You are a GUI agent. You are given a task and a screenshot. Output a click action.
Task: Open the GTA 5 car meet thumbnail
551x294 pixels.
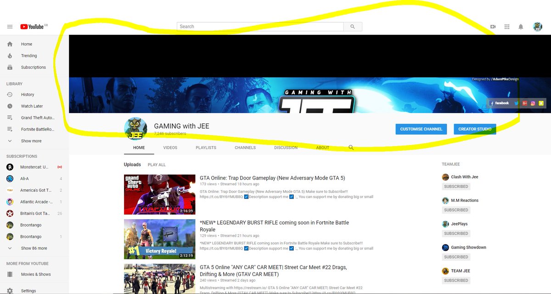coord(159,279)
